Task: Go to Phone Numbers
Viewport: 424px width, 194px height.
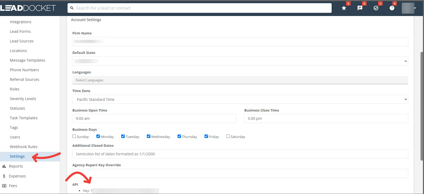Action: [x=24, y=70]
